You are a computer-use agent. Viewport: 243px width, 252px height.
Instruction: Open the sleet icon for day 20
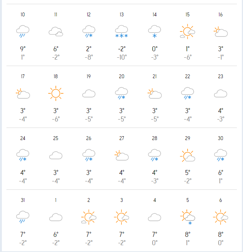121,93
